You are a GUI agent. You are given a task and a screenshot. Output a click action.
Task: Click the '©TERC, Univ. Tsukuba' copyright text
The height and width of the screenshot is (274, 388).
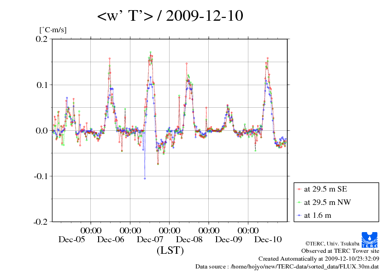pyautogui.click(x=332, y=244)
